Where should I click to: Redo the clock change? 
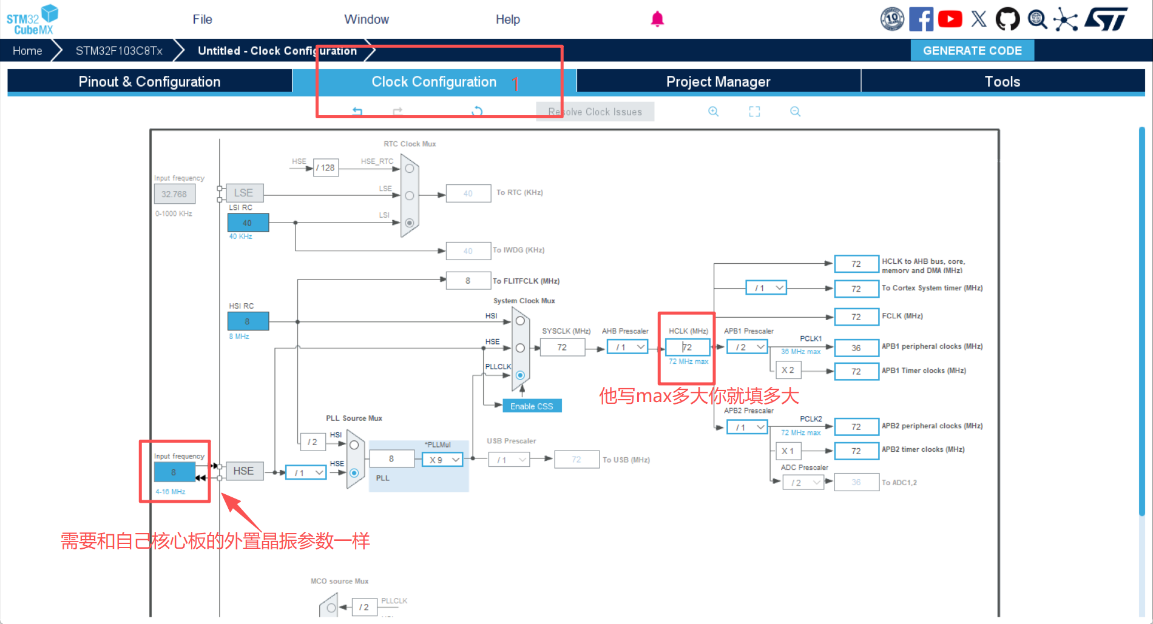[397, 112]
